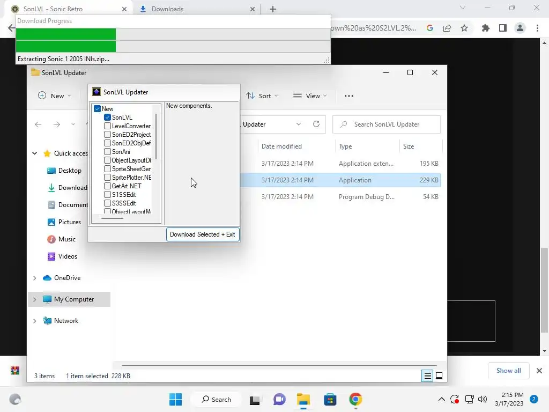Open Microsoft Store from taskbar
Screen dimensions: 549x412
point(330,399)
